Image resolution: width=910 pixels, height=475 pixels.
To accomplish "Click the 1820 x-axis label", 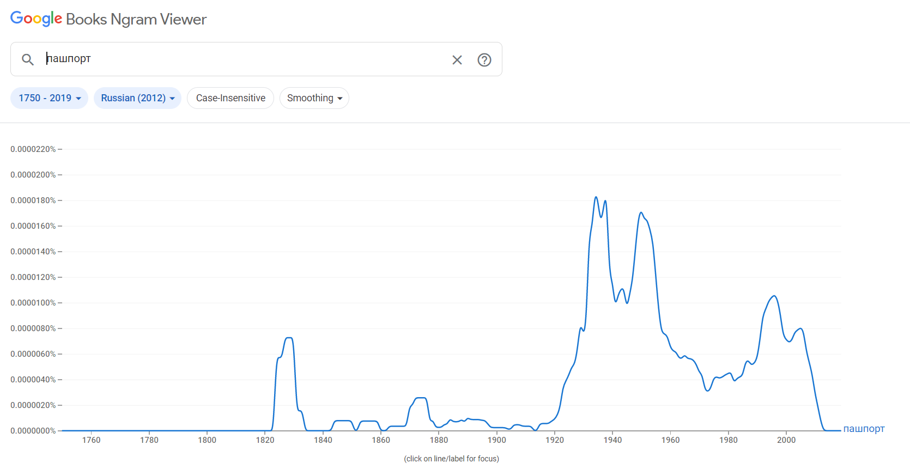I will pyautogui.click(x=265, y=440).
